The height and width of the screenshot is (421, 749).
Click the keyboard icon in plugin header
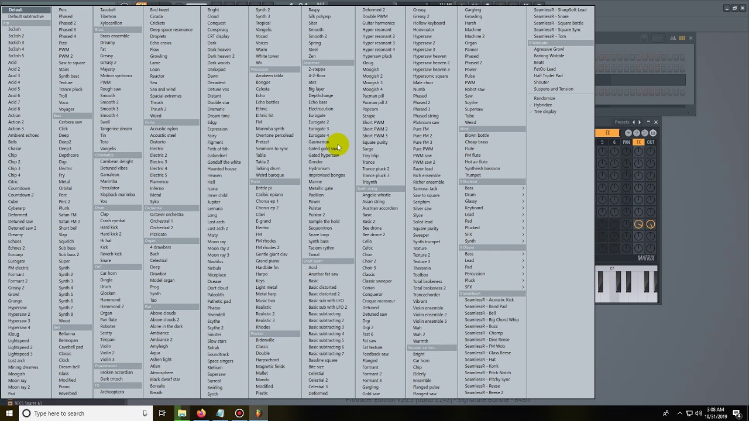coord(653,133)
